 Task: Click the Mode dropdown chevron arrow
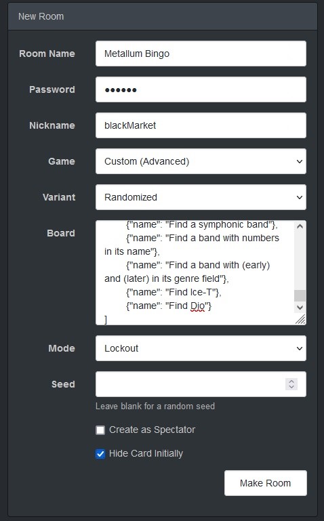300,348
